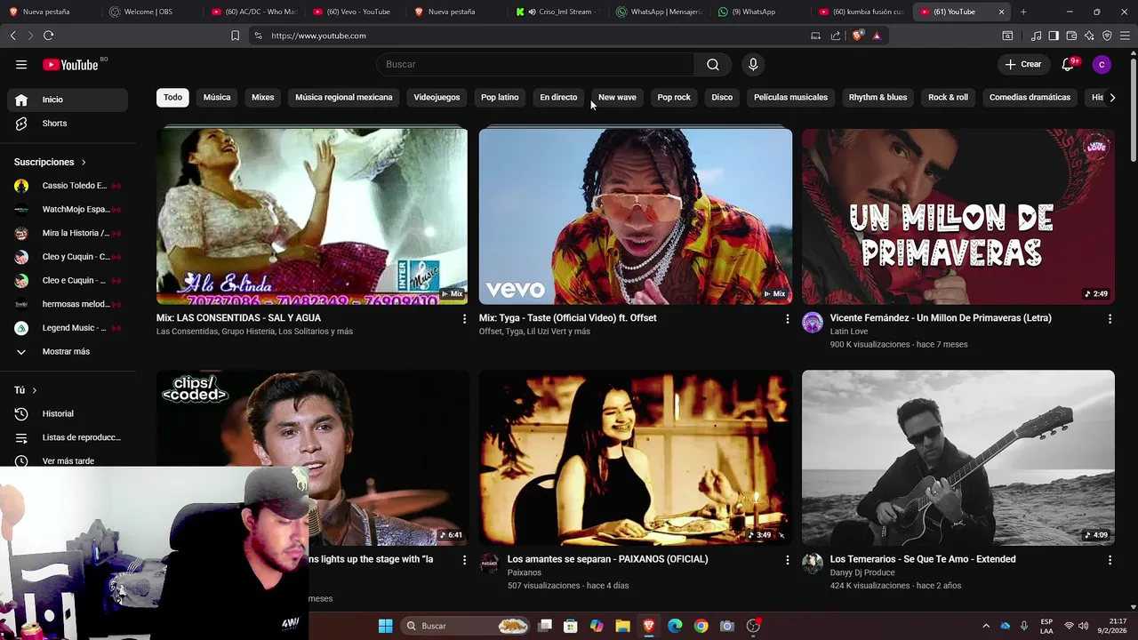The height and width of the screenshot is (640, 1138).
Task: Click the bookmark icon in address bar
Action: point(235,36)
